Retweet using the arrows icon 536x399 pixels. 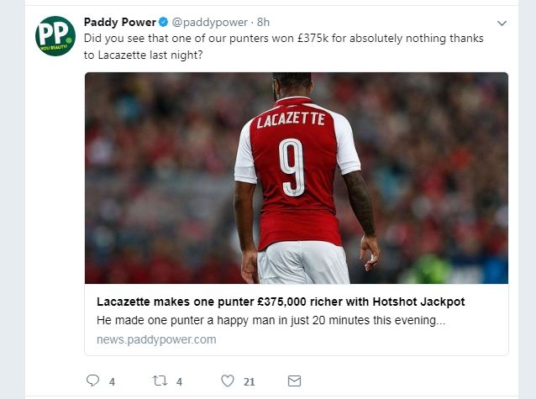[x=159, y=381]
